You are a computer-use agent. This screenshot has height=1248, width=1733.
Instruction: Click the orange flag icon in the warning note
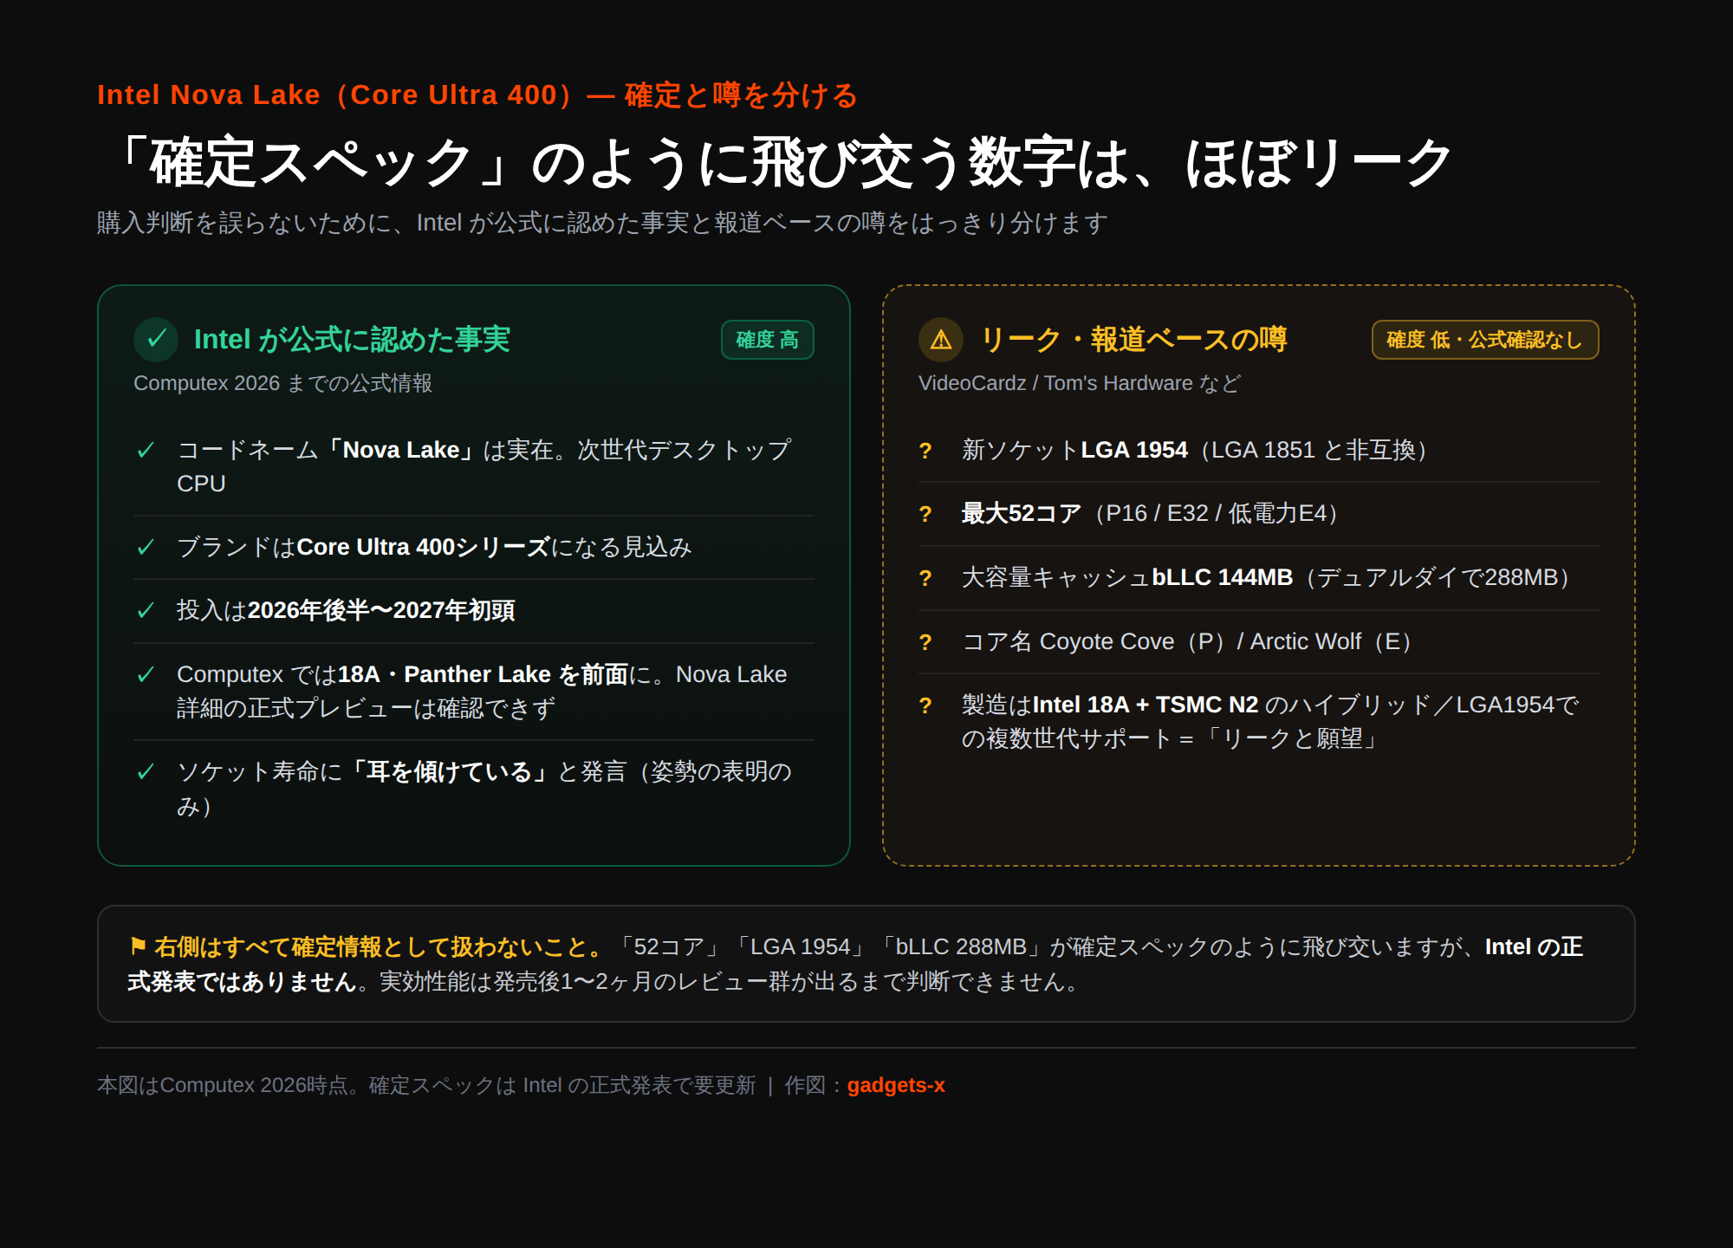tap(137, 946)
